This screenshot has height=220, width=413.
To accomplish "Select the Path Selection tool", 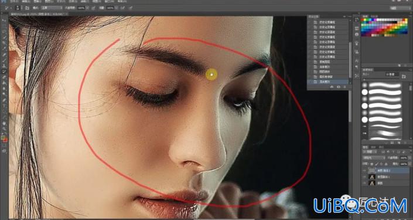I will [5, 111].
